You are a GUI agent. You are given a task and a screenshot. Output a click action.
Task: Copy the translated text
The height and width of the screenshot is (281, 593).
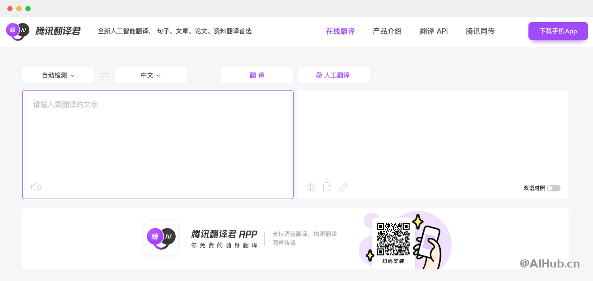pos(327,187)
